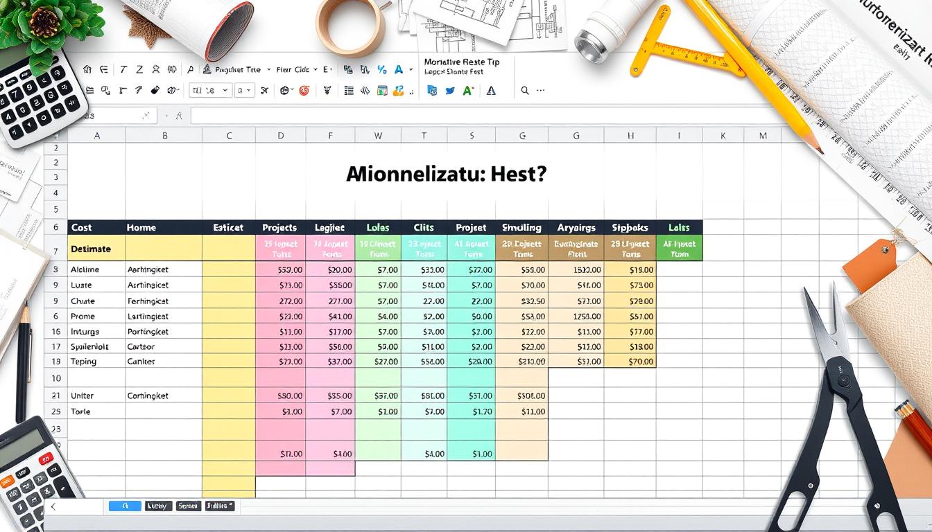
Task: Select the yellow Destimate cell
Action: 96,248
